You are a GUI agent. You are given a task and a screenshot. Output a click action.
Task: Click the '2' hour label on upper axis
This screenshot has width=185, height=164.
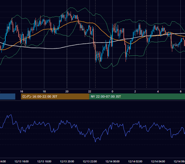pyautogui.click(x=135, y=92)
